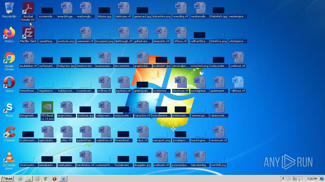
Task: Click the italyentire.png file label
Action: pos(161,16)
